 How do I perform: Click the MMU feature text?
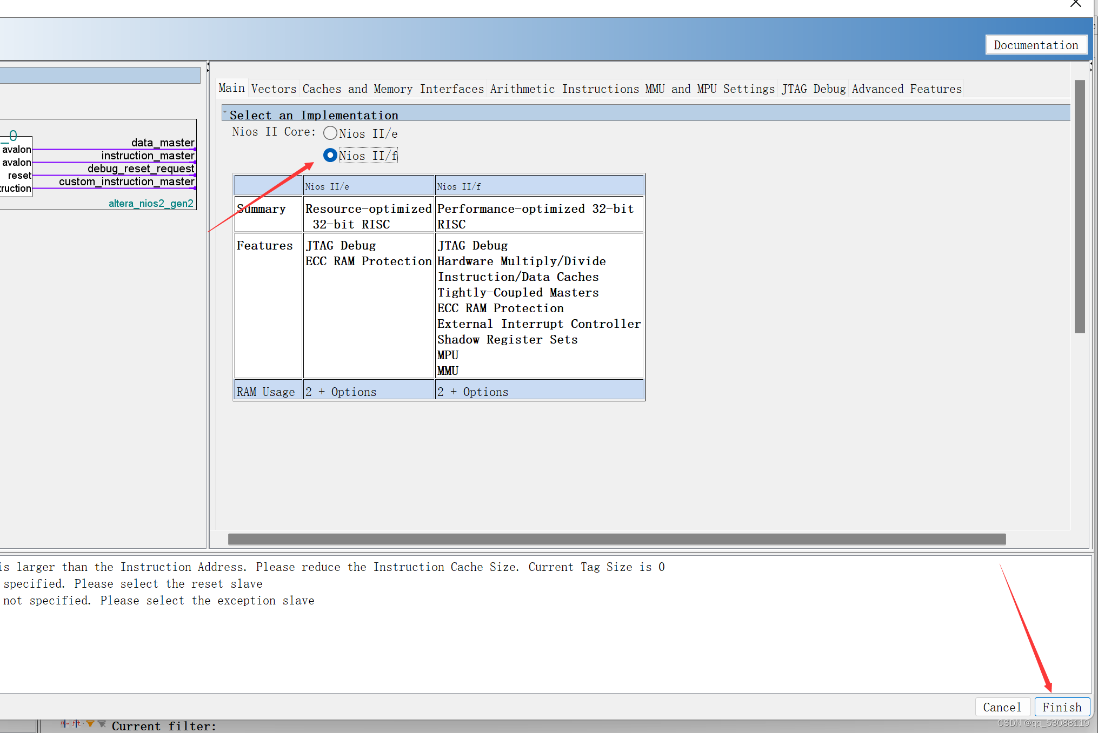(448, 371)
